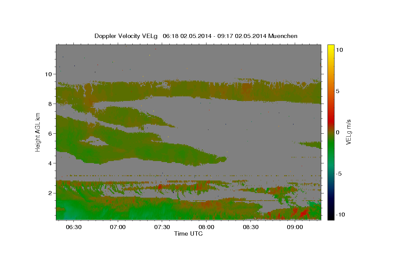This screenshot has width=397, height=264.
Task: Click the height tick label 6
Action: click(50, 134)
